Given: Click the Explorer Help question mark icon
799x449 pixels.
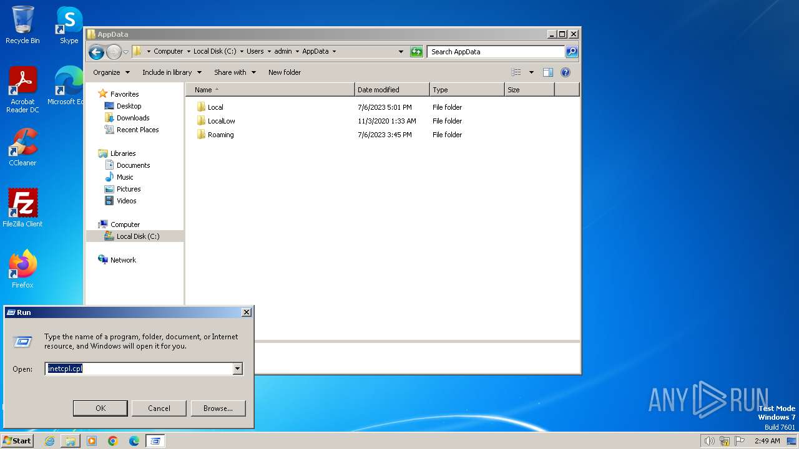Looking at the screenshot, I should (566, 72).
